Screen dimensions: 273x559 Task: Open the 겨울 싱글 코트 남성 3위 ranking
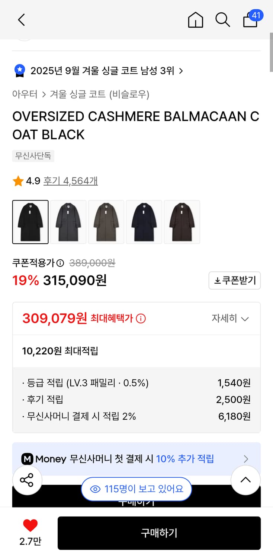tap(102, 71)
